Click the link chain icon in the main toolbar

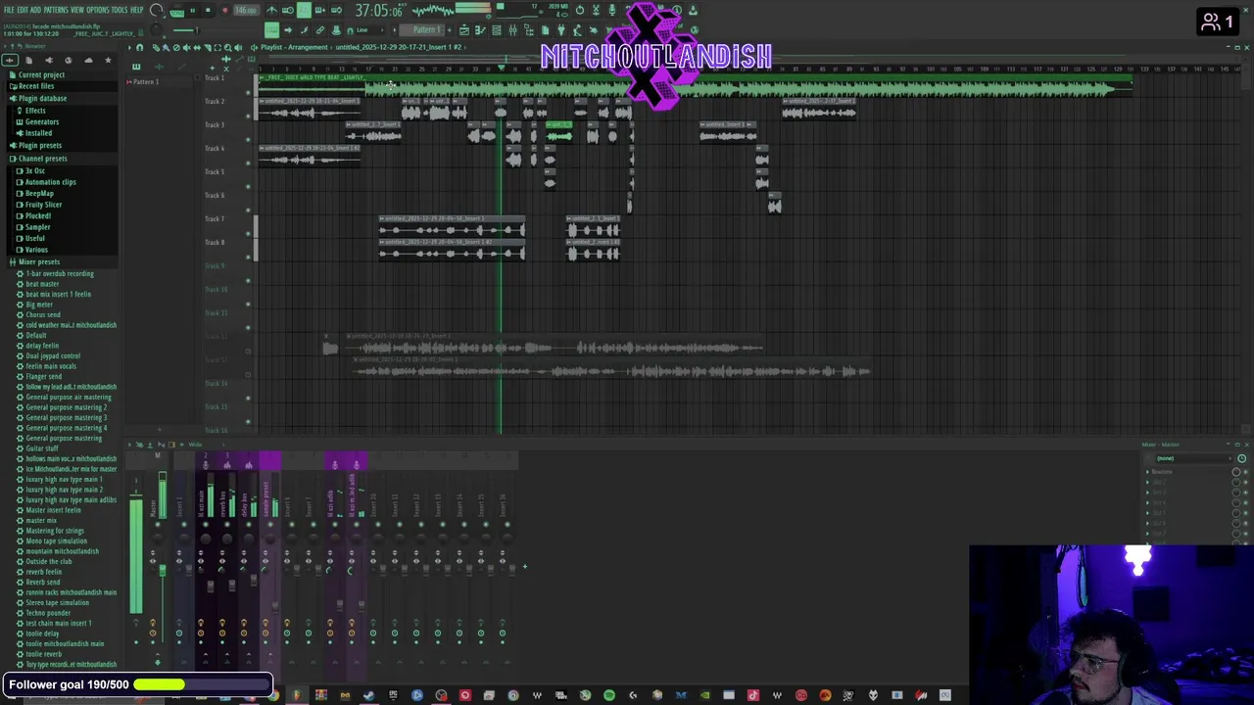click(319, 30)
